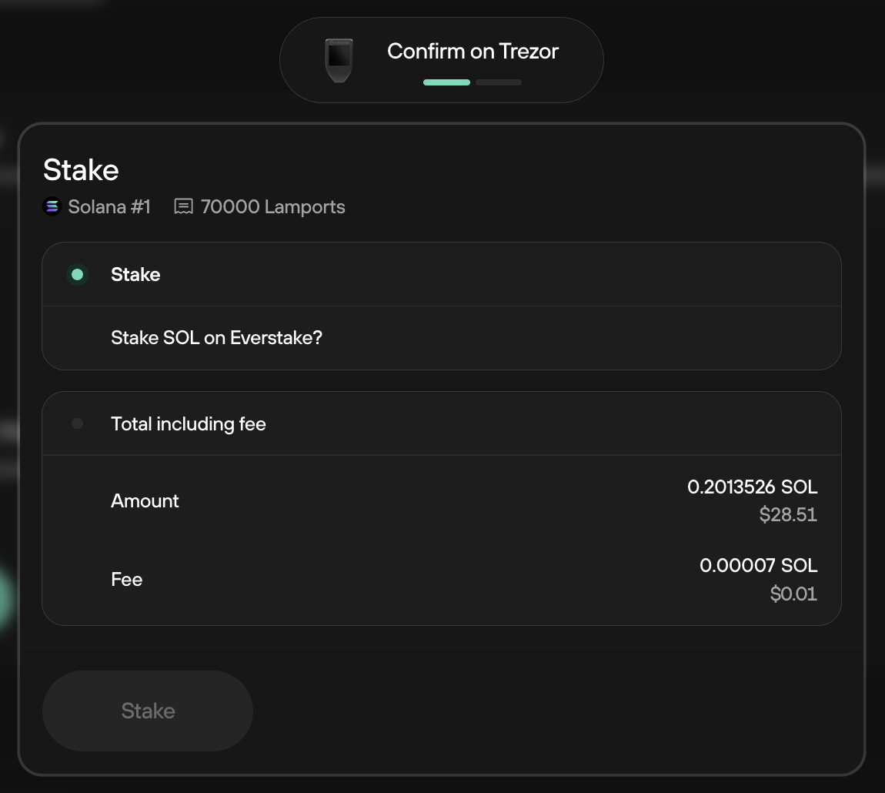
Task: Click the grey inactive progress bar segment
Action: tap(499, 82)
